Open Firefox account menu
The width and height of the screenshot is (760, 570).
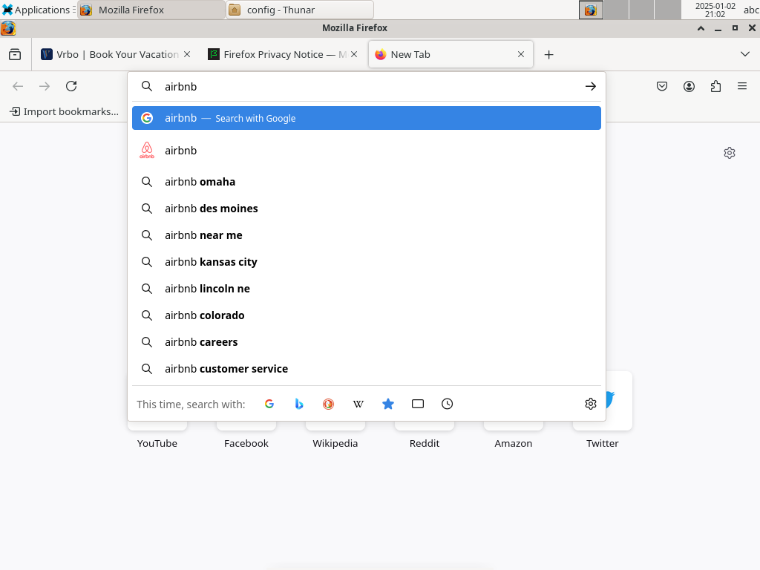click(689, 86)
